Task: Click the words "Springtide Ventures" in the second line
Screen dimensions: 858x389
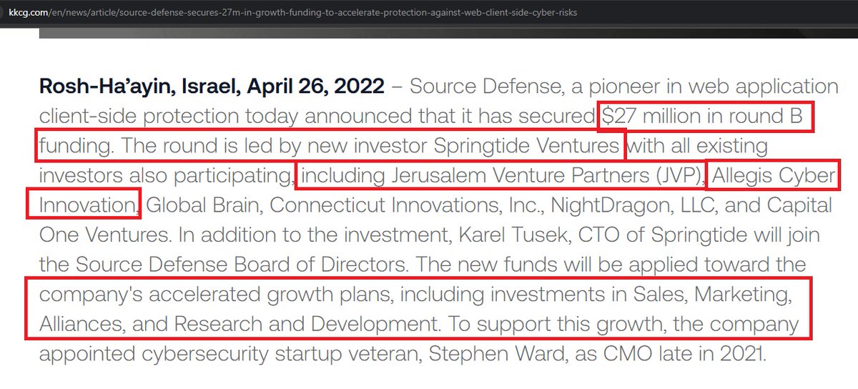Action: click(526, 147)
